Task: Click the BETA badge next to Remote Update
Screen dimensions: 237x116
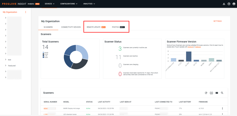Action: (x=103, y=27)
